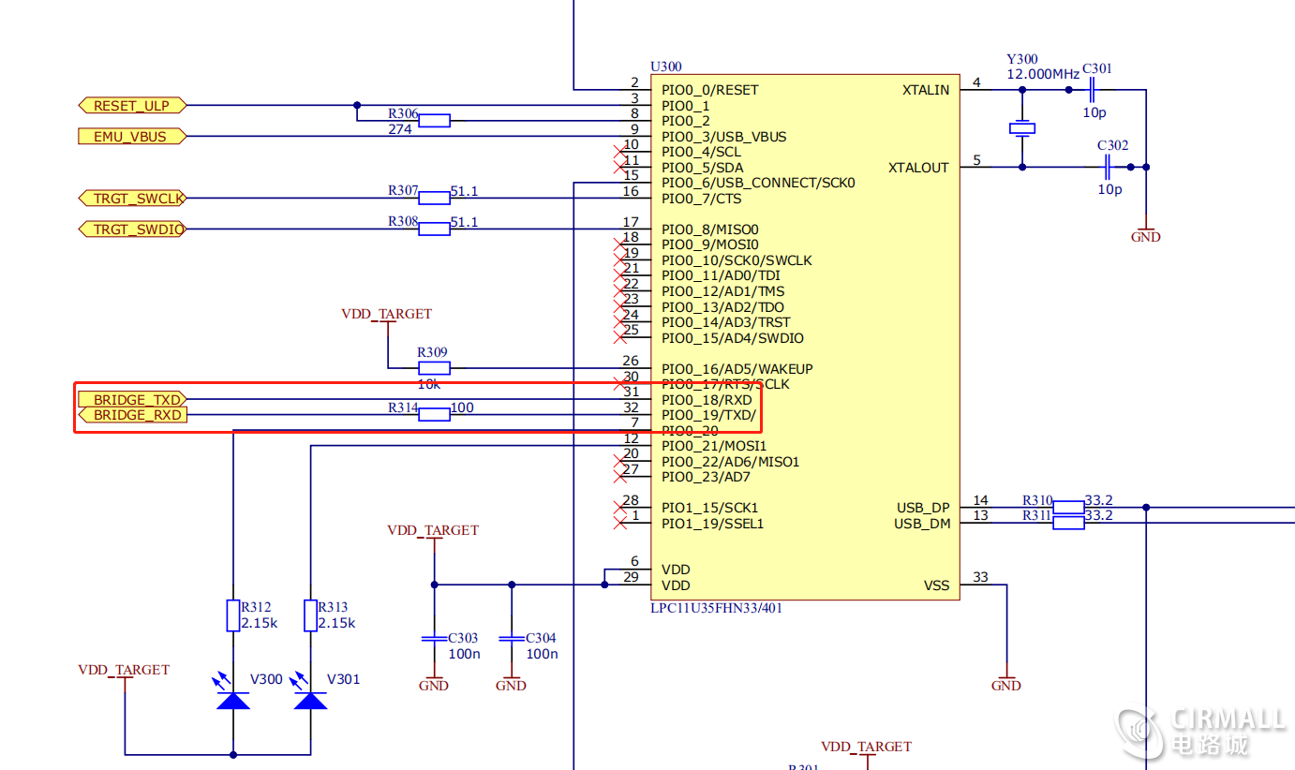Image resolution: width=1295 pixels, height=770 pixels.
Task: Select the TRGT_SWDIO net port
Action: [132, 229]
